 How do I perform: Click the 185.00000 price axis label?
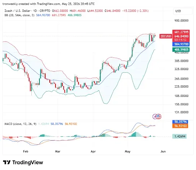tap(181, 96)
